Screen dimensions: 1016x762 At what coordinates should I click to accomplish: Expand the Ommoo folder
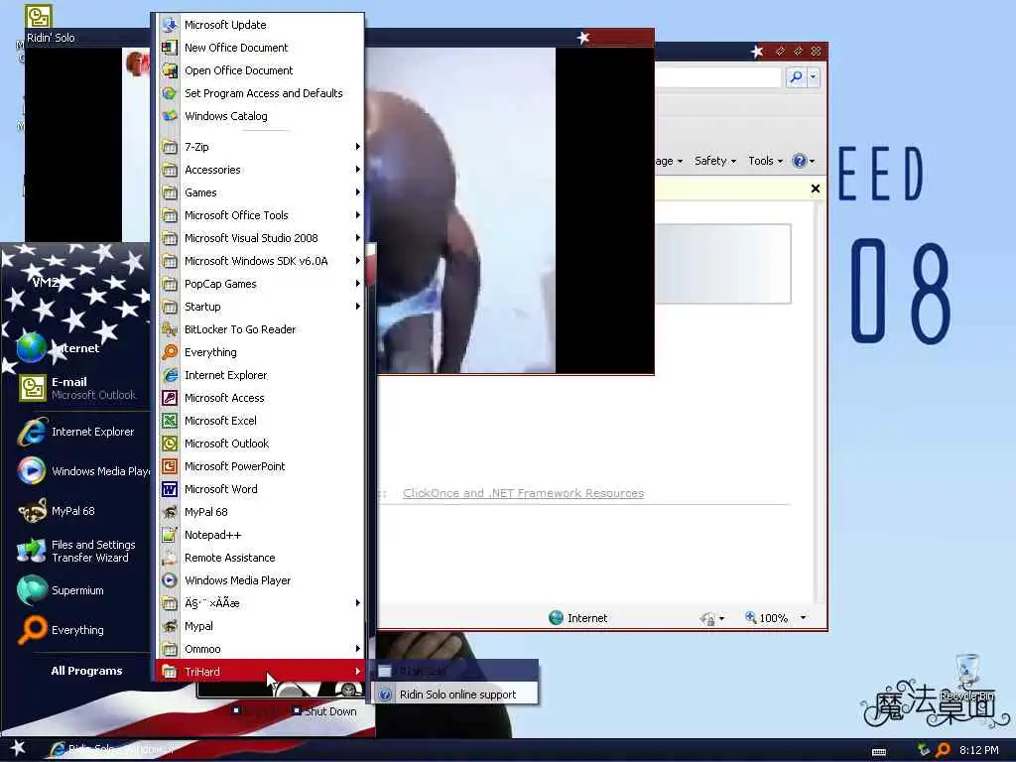click(261, 649)
